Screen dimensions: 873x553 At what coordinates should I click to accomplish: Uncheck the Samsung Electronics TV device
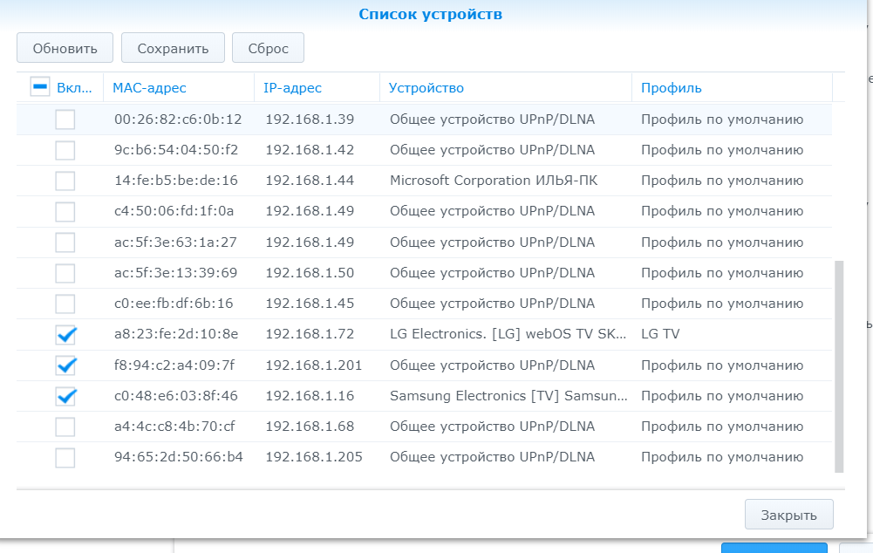point(65,396)
